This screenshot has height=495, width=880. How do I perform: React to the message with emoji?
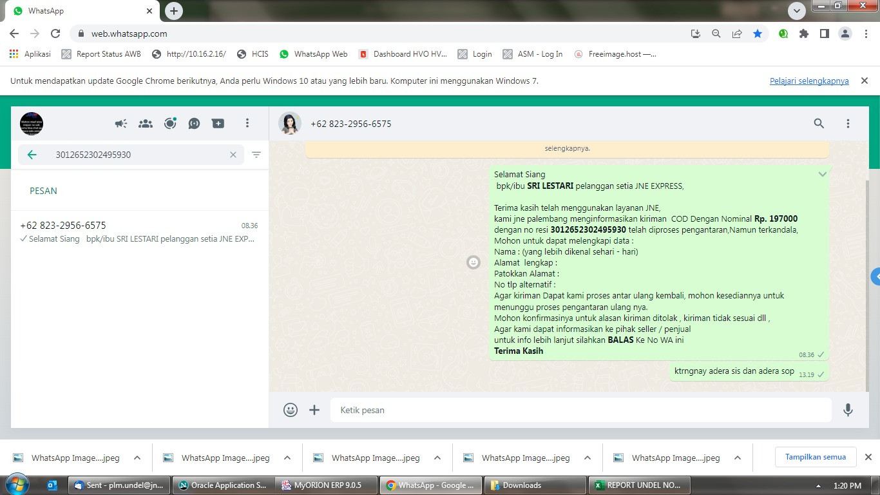[473, 262]
